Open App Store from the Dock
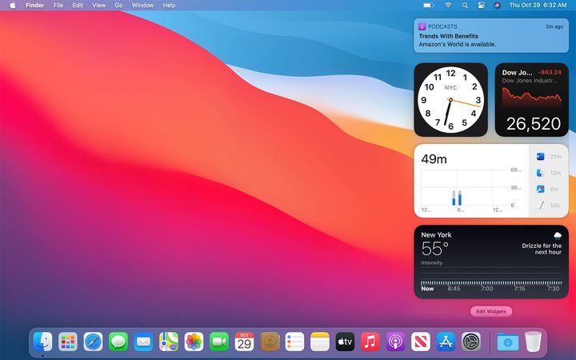This screenshot has height=360, width=576. pyautogui.click(x=446, y=342)
